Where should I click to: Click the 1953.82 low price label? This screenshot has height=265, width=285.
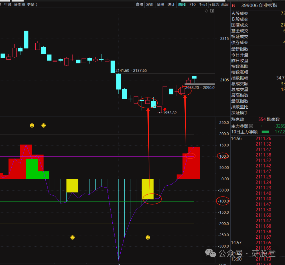(169, 113)
